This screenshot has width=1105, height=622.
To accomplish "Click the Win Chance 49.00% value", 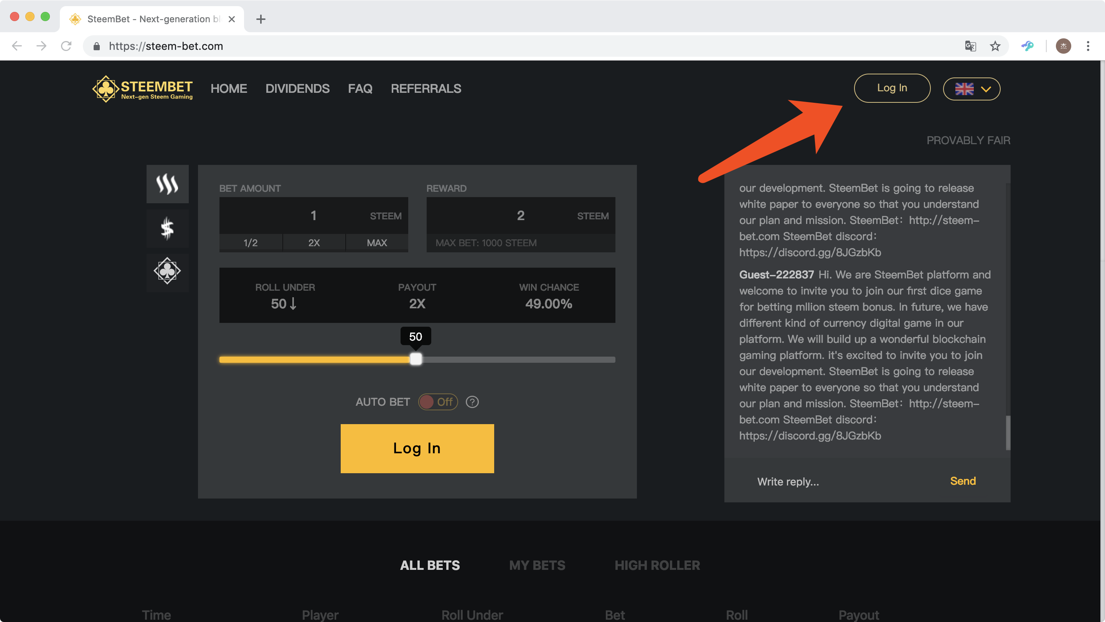I will click(x=549, y=303).
